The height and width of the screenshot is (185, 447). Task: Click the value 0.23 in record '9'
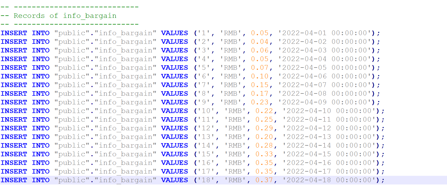[260, 102]
